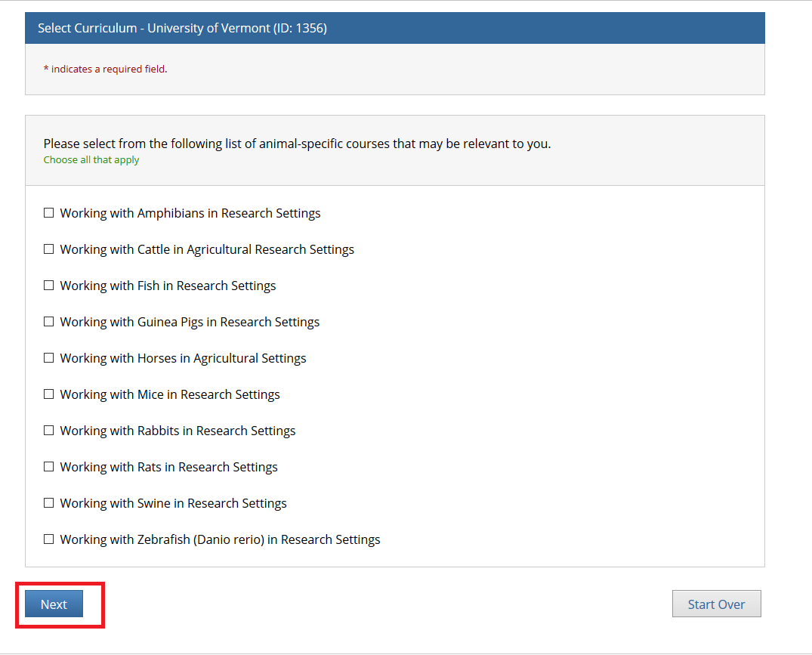Click the animal-specific courses question text

(297, 144)
